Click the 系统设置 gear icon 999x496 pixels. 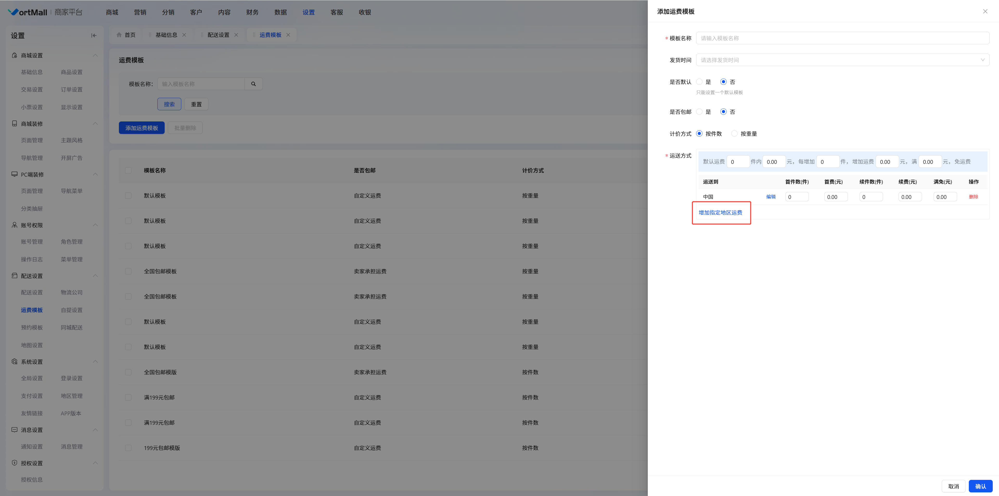click(14, 362)
